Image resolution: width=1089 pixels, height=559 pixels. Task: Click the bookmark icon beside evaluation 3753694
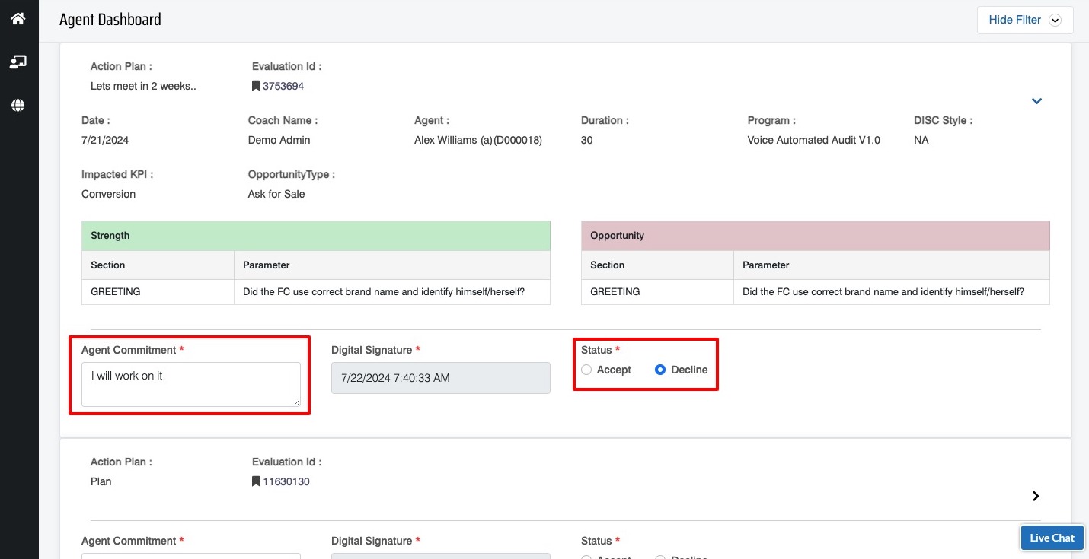(x=256, y=86)
